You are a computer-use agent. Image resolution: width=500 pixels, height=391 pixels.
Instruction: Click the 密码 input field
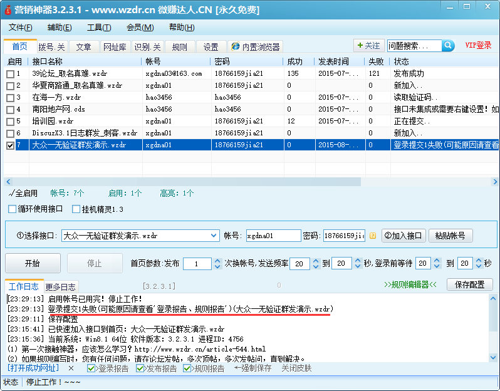(x=344, y=236)
